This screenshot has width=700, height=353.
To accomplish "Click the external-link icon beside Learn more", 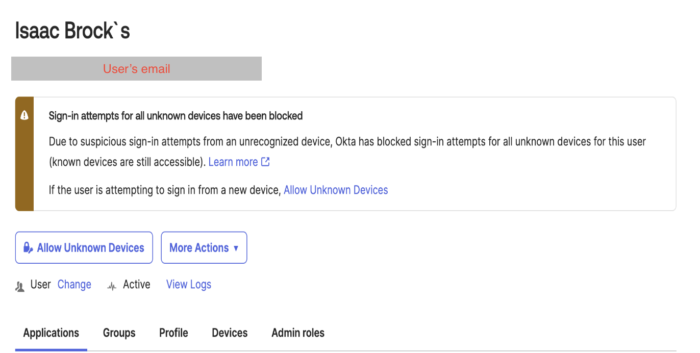I will click(265, 162).
